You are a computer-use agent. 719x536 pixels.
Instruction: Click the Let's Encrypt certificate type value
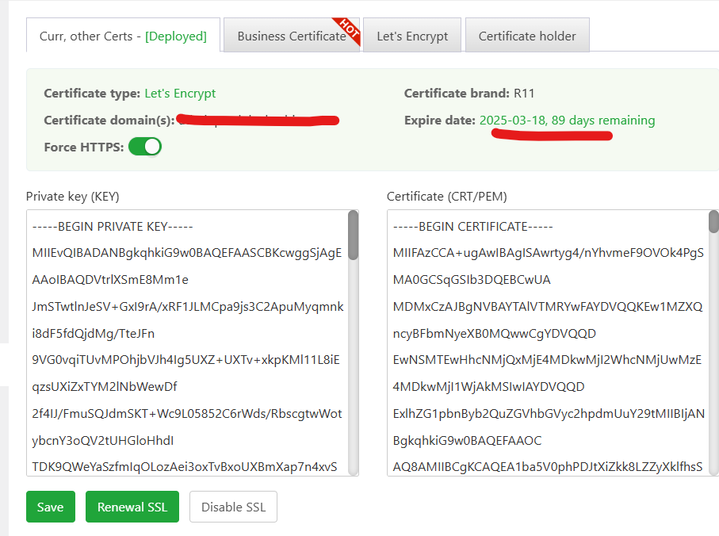tap(180, 94)
